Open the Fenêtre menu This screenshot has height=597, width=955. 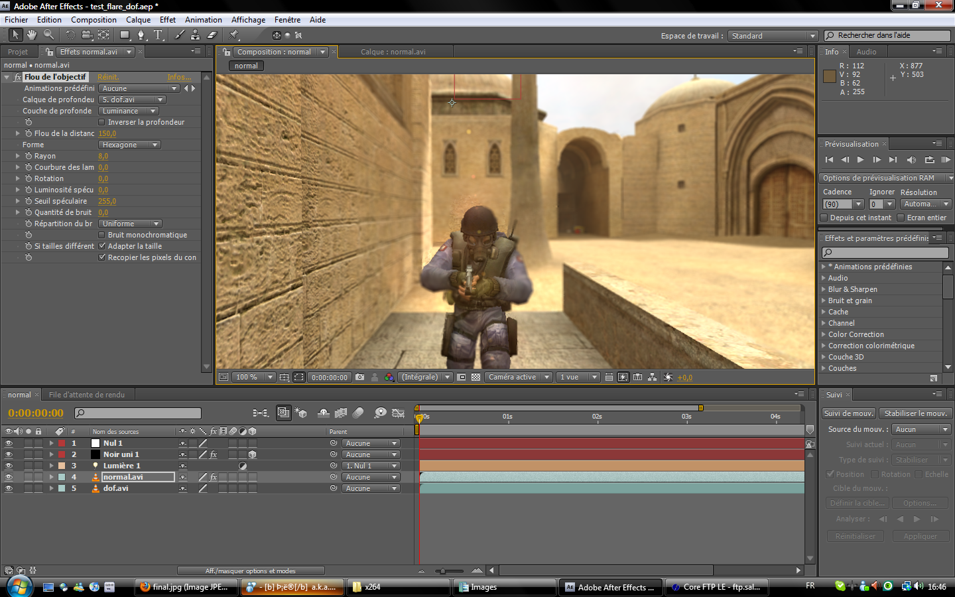(x=287, y=20)
